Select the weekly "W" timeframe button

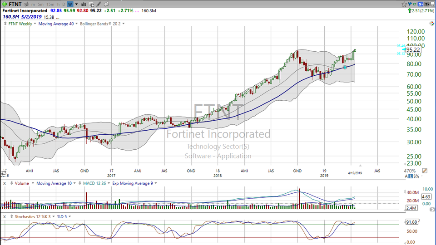tap(70, 4)
